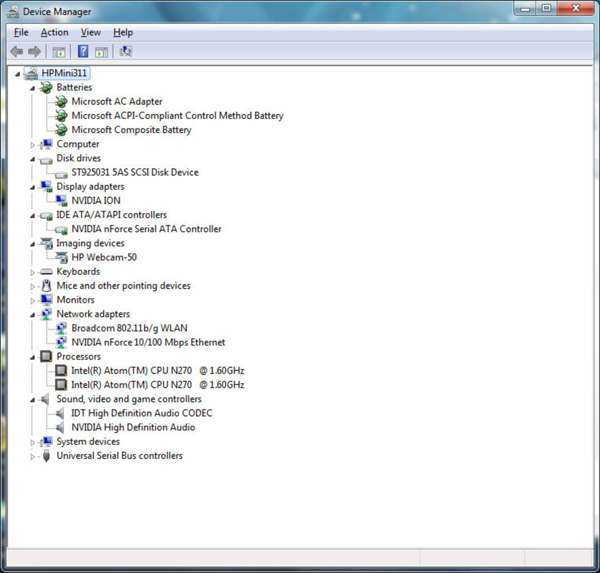Image resolution: width=600 pixels, height=573 pixels.
Task: Open the Help menu
Action: 123,32
